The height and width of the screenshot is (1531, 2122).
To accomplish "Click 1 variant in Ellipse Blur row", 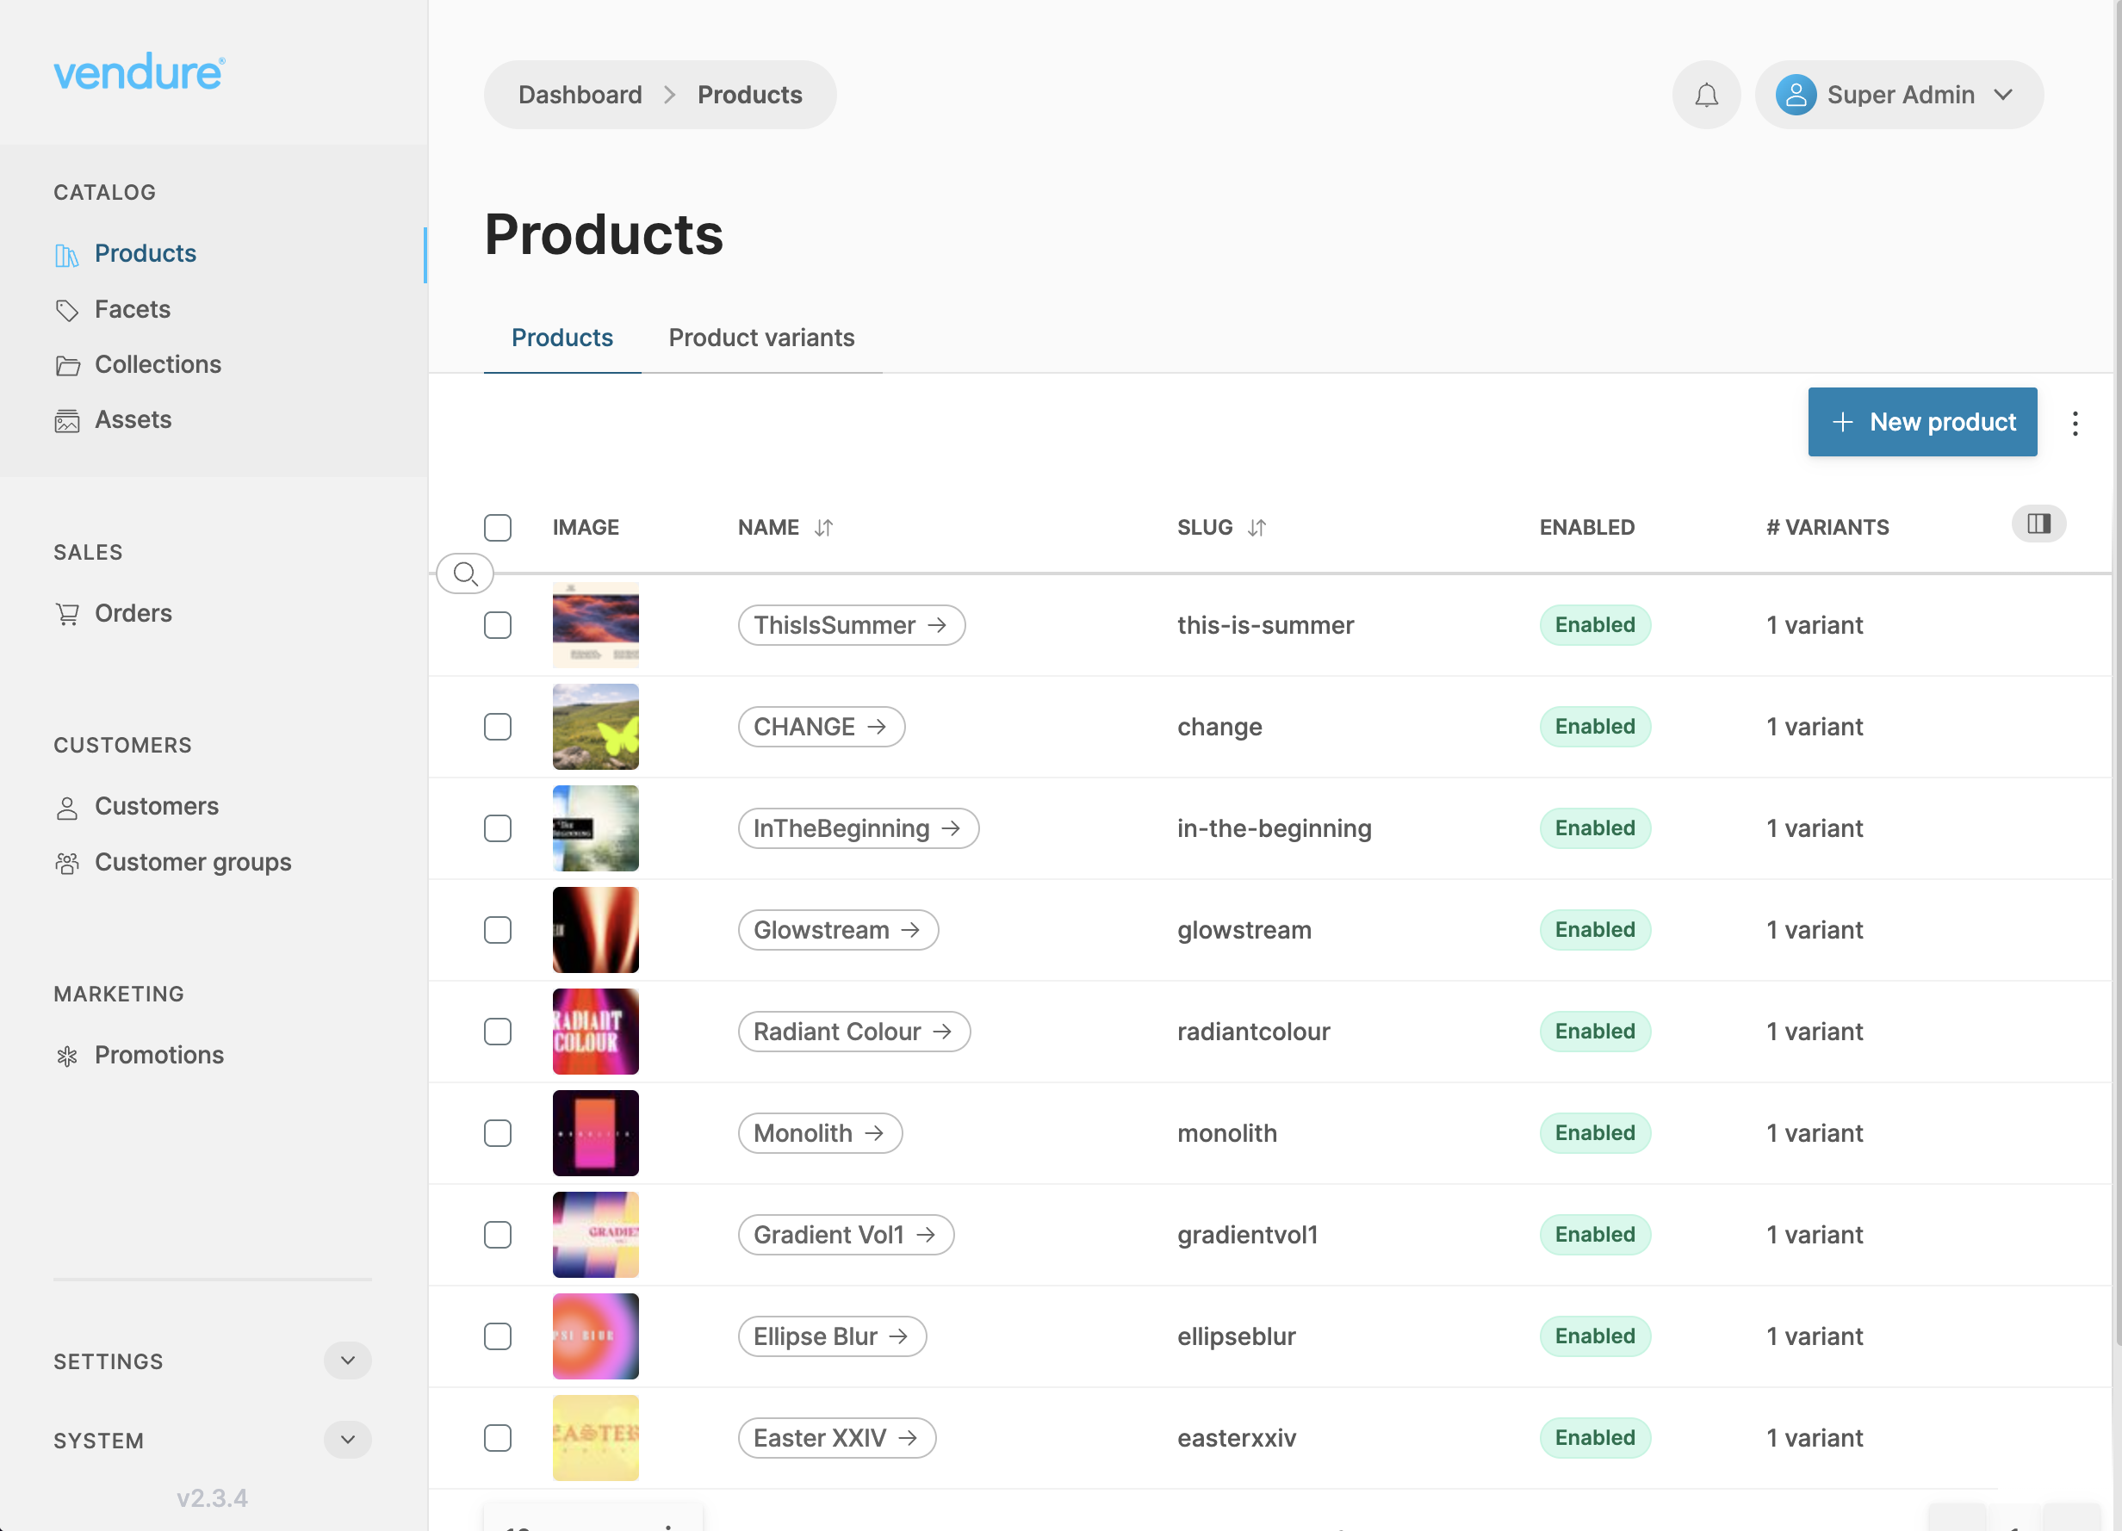I will point(1815,1337).
